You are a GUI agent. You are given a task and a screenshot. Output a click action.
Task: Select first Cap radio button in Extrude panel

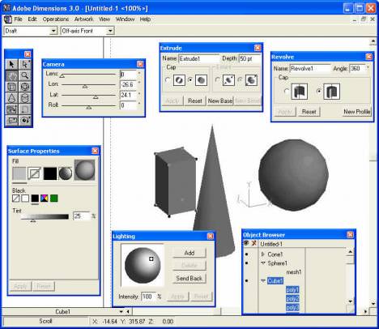pyautogui.click(x=168, y=80)
